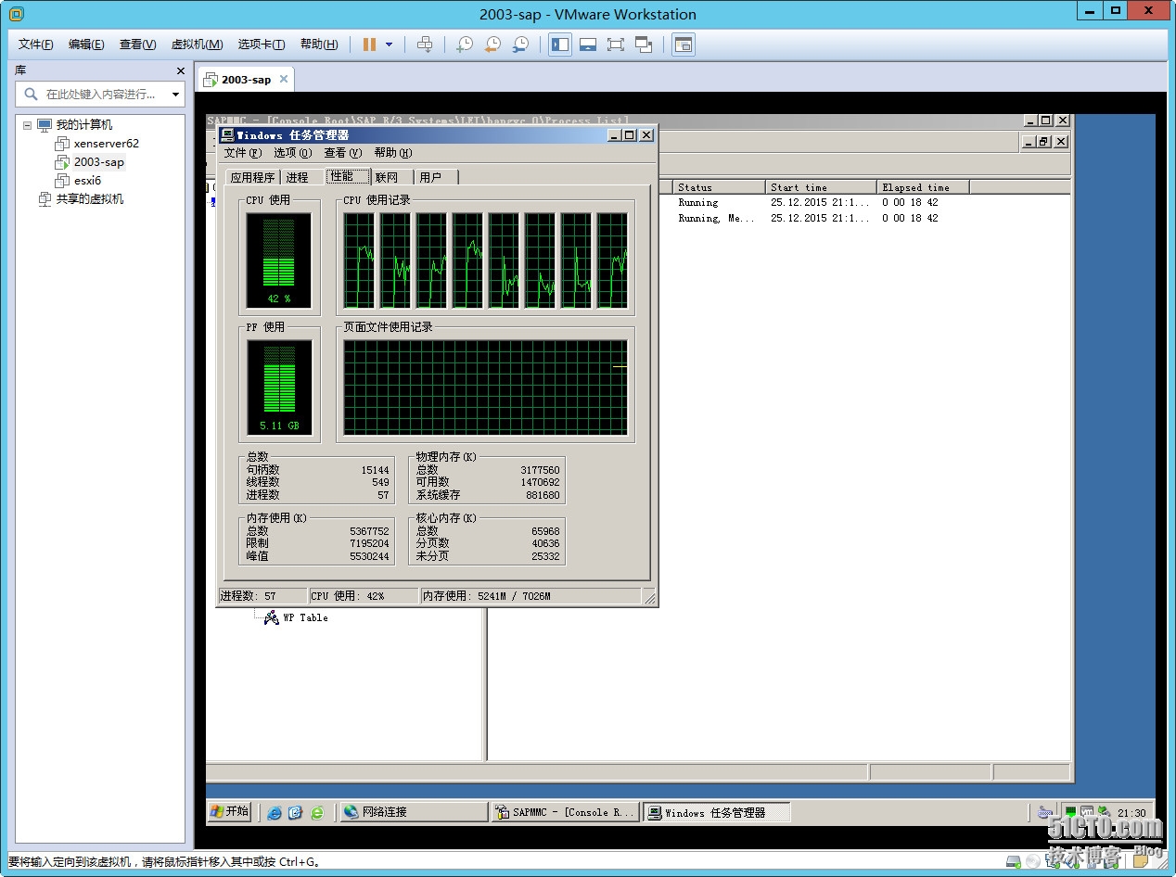Launch Internet Explorer from quick launch
Image resolution: width=1176 pixels, height=877 pixels.
pos(275,812)
